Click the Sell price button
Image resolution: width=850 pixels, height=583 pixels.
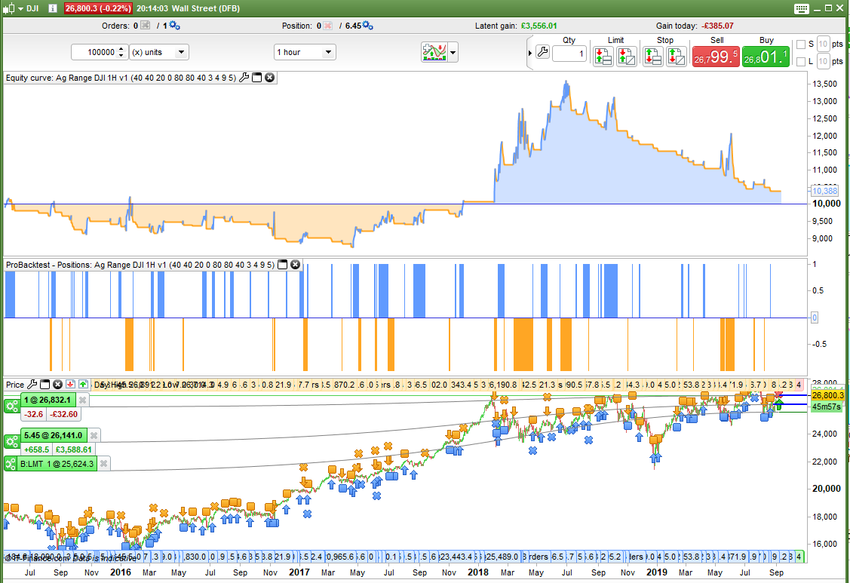[715, 57]
